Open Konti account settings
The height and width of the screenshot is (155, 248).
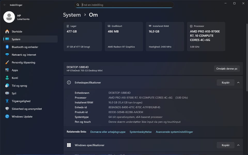pyautogui.click(x=15, y=78)
